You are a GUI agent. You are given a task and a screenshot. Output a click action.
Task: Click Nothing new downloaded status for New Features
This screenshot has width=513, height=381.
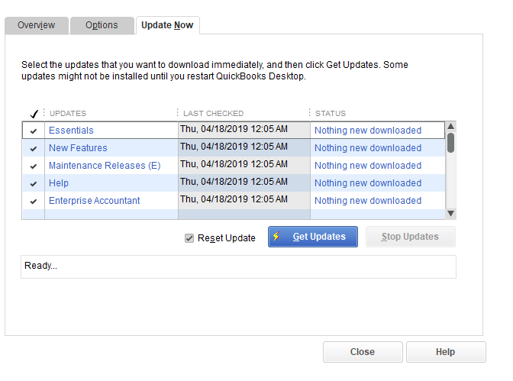pos(368,148)
